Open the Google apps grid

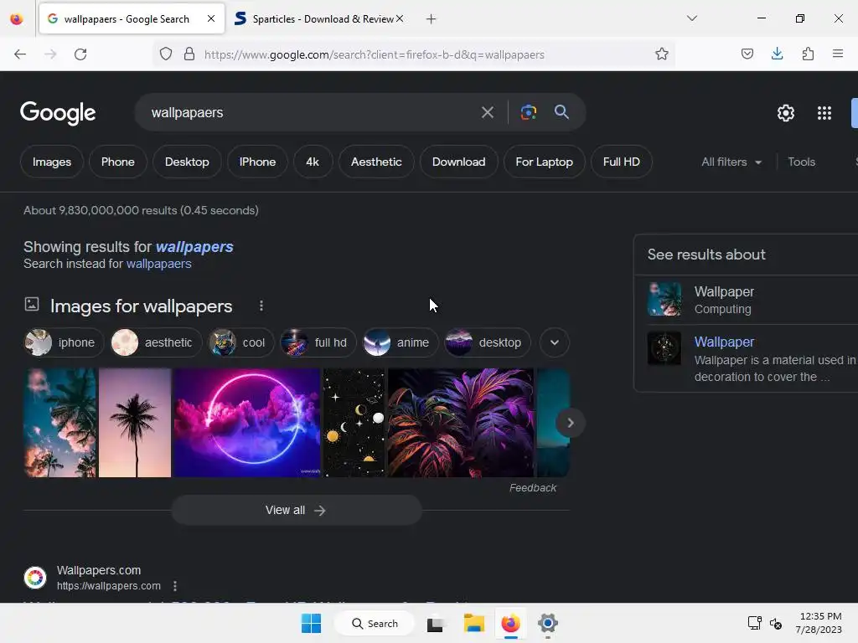click(824, 113)
